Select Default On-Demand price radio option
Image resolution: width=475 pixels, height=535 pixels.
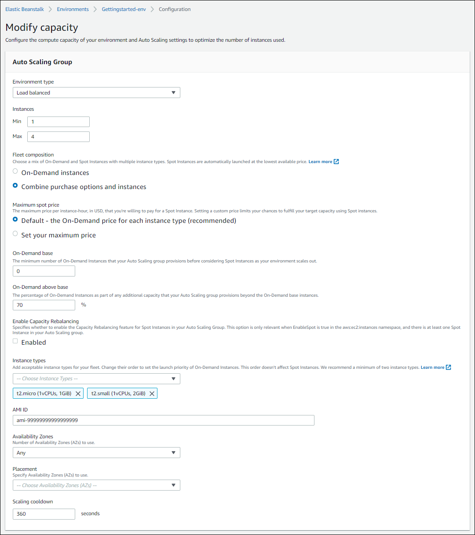pos(15,219)
